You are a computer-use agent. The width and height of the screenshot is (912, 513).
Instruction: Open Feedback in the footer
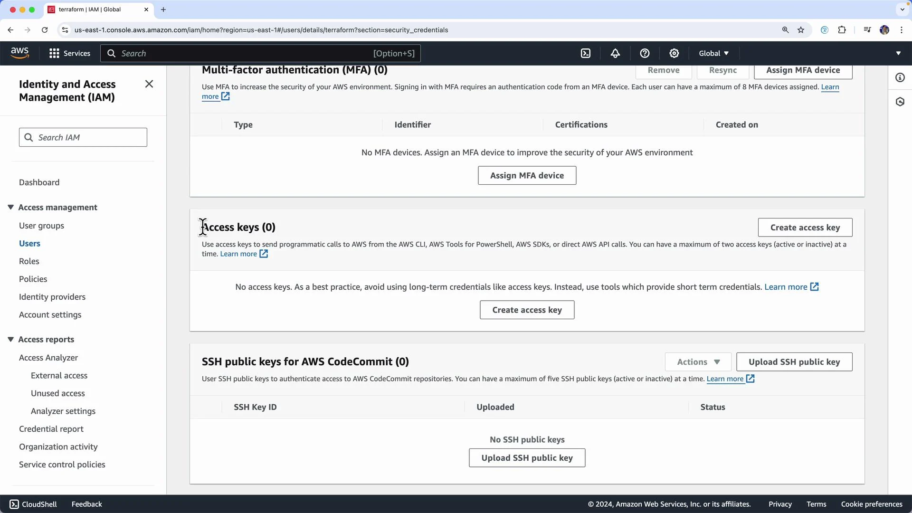[86, 504]
